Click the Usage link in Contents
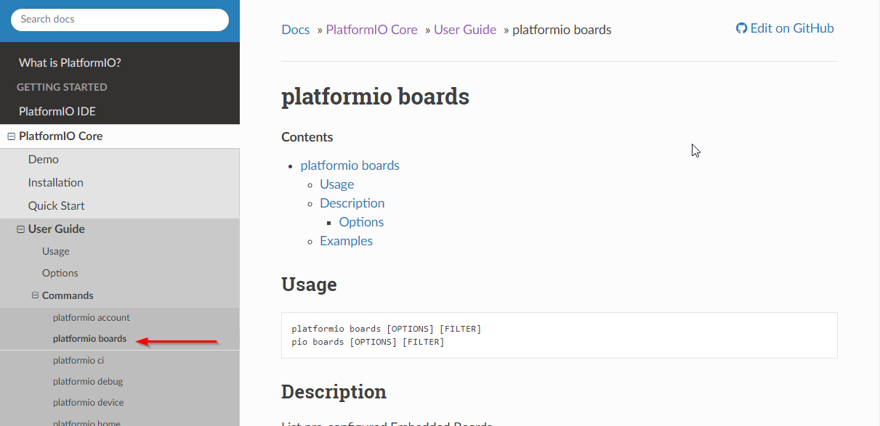Screen dimensions: 880x426 336,184
